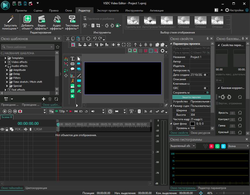Expand the Templates folder in the tree
Viewport: 250px width, 195px height.
click(6, 58)
